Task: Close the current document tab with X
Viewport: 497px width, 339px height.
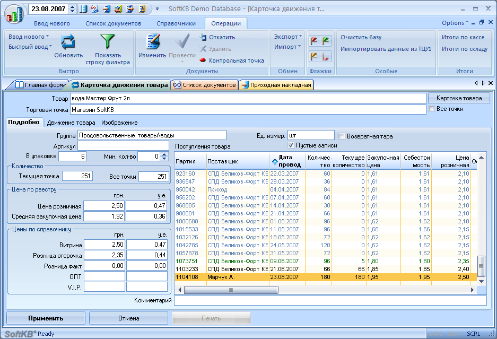Action: (491, 83)
